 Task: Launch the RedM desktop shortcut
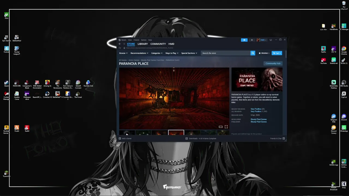click(27, 128)
